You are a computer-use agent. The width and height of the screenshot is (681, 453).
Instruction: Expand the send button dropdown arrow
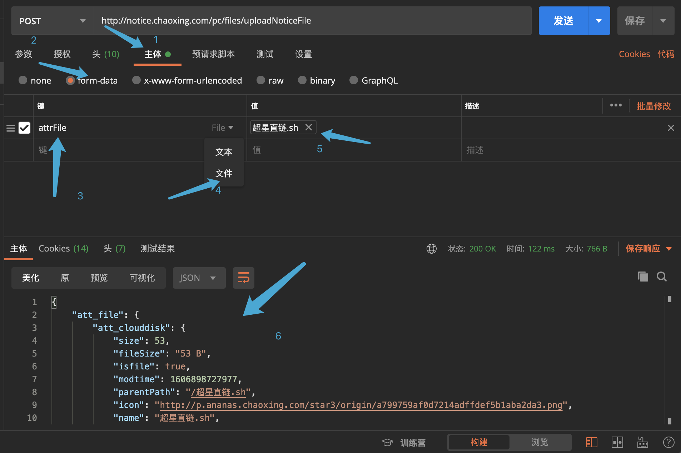(599, 21)
